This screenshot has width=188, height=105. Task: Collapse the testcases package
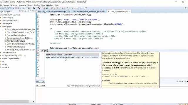click(x=1, y=27)
